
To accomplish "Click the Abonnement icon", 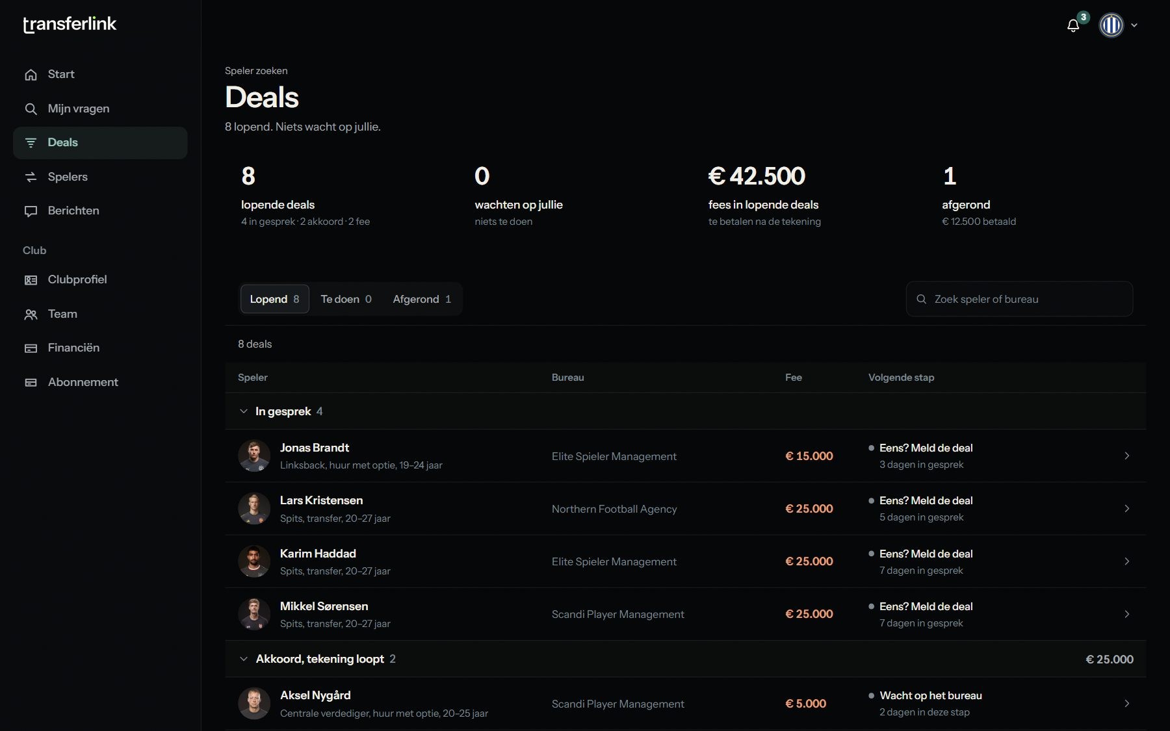I will 31,383.
